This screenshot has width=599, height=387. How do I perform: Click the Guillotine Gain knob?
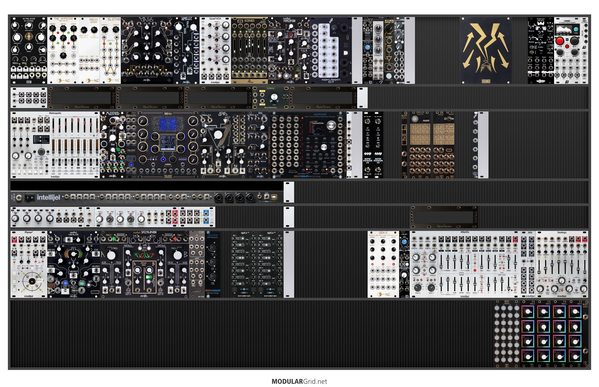tap(274, 97)
